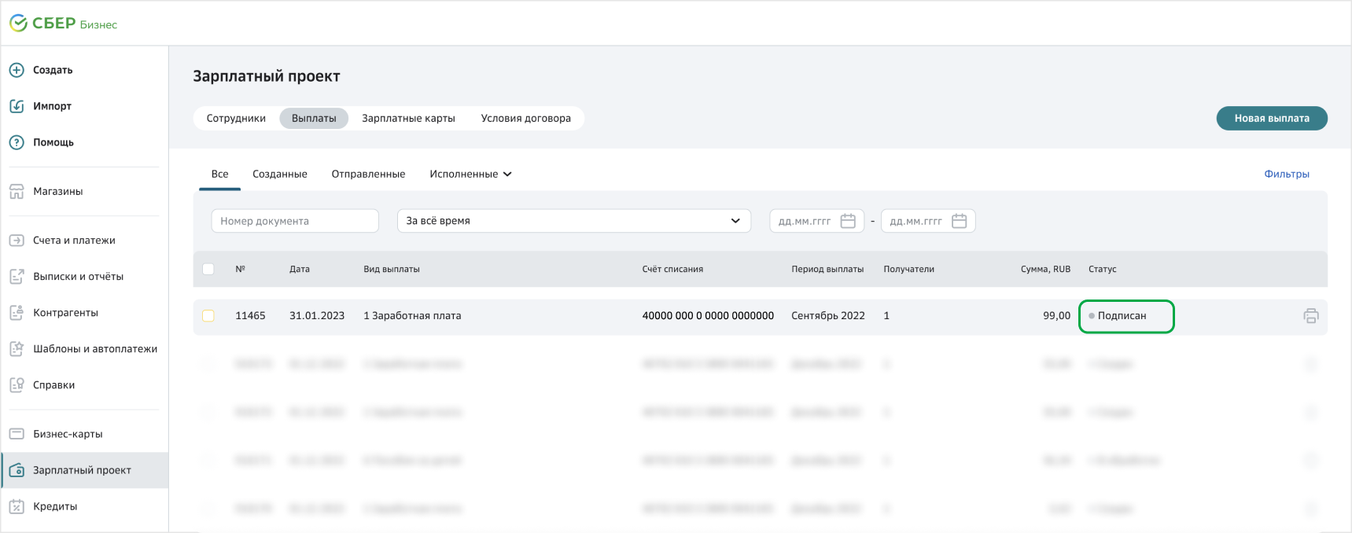Select the Отправленные filter tab

click(x=368, y=175)
